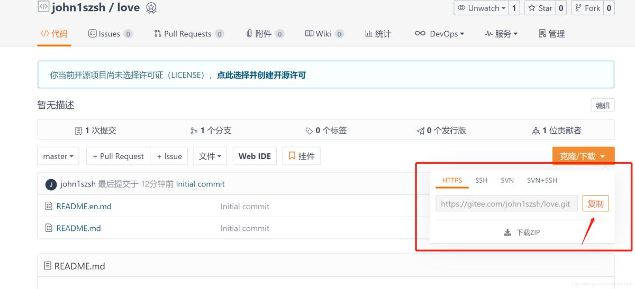Screen dimensions: 635x289
Task: Click the john1szsh avatar icon
Action: pos(51,184)
